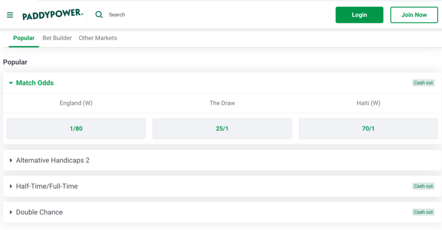Click the Paddy Power logo
442x230 pixels.
coord(53,15)
